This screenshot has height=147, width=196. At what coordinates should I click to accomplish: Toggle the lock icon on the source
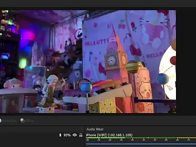pos(81,135)
